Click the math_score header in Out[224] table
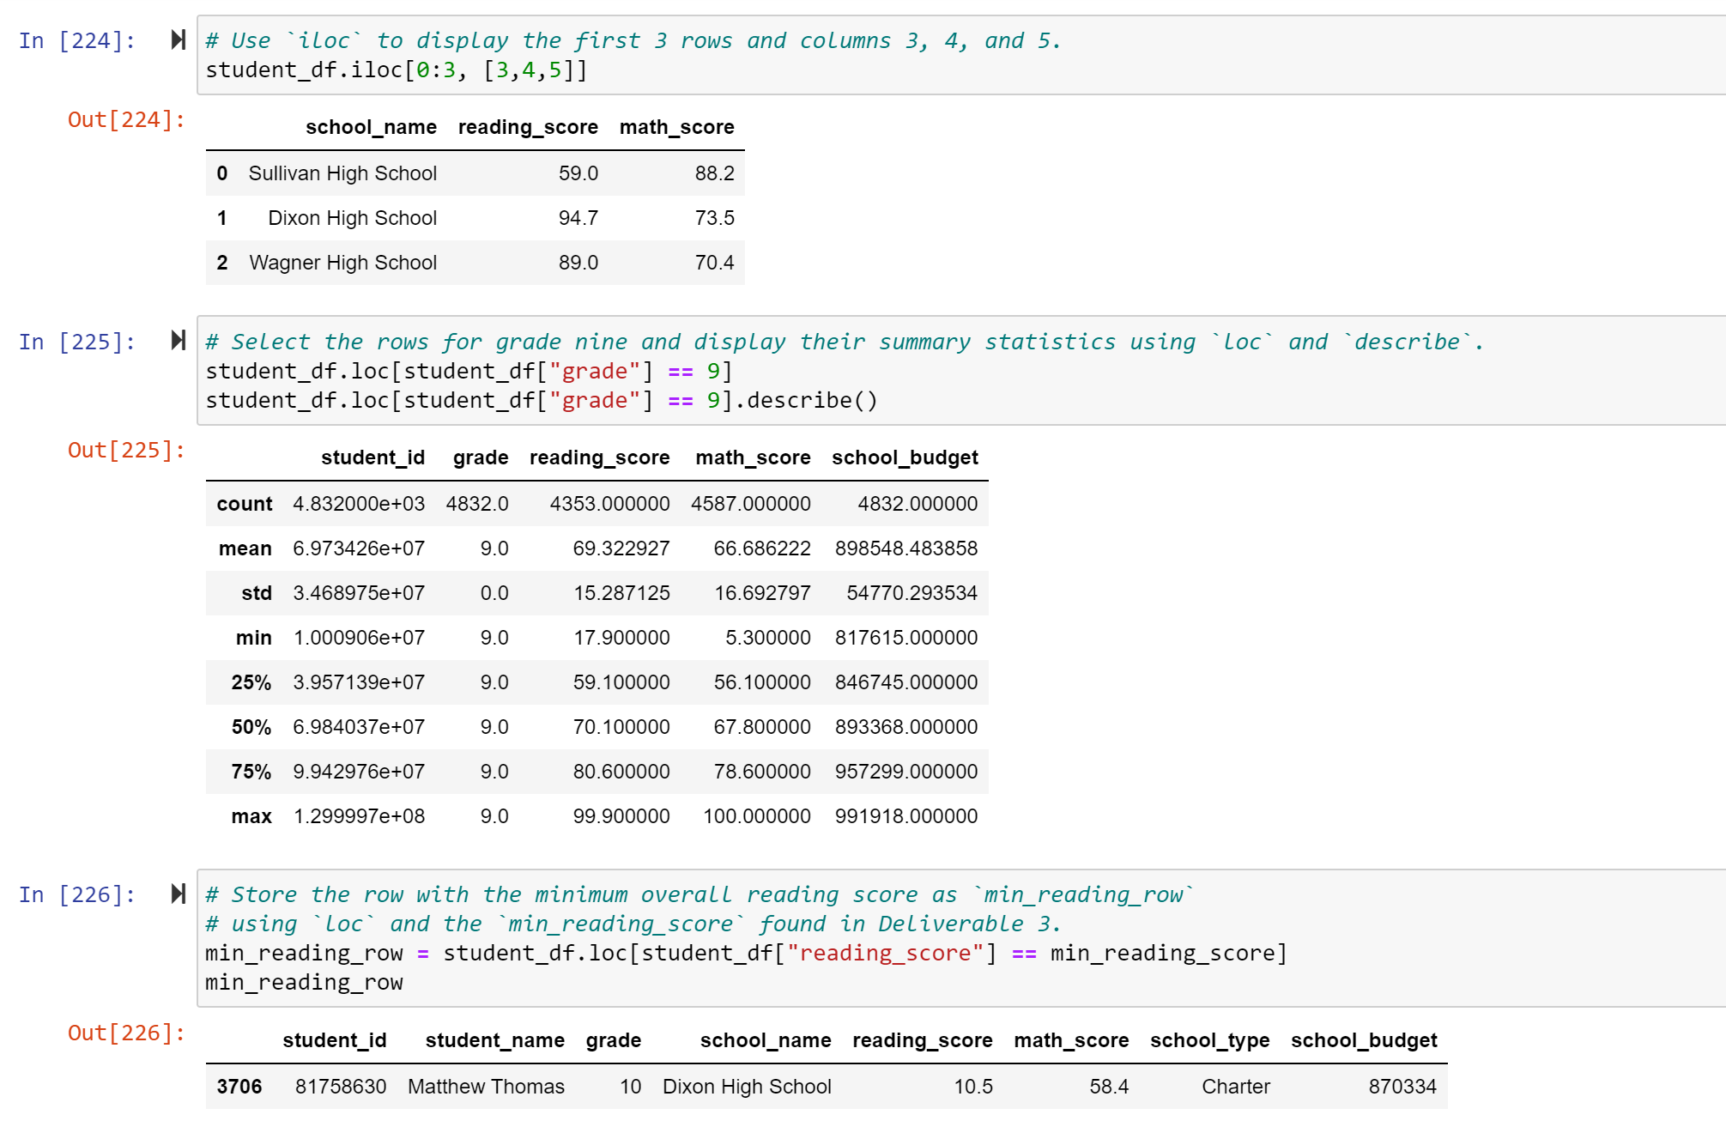 (676, 127)
